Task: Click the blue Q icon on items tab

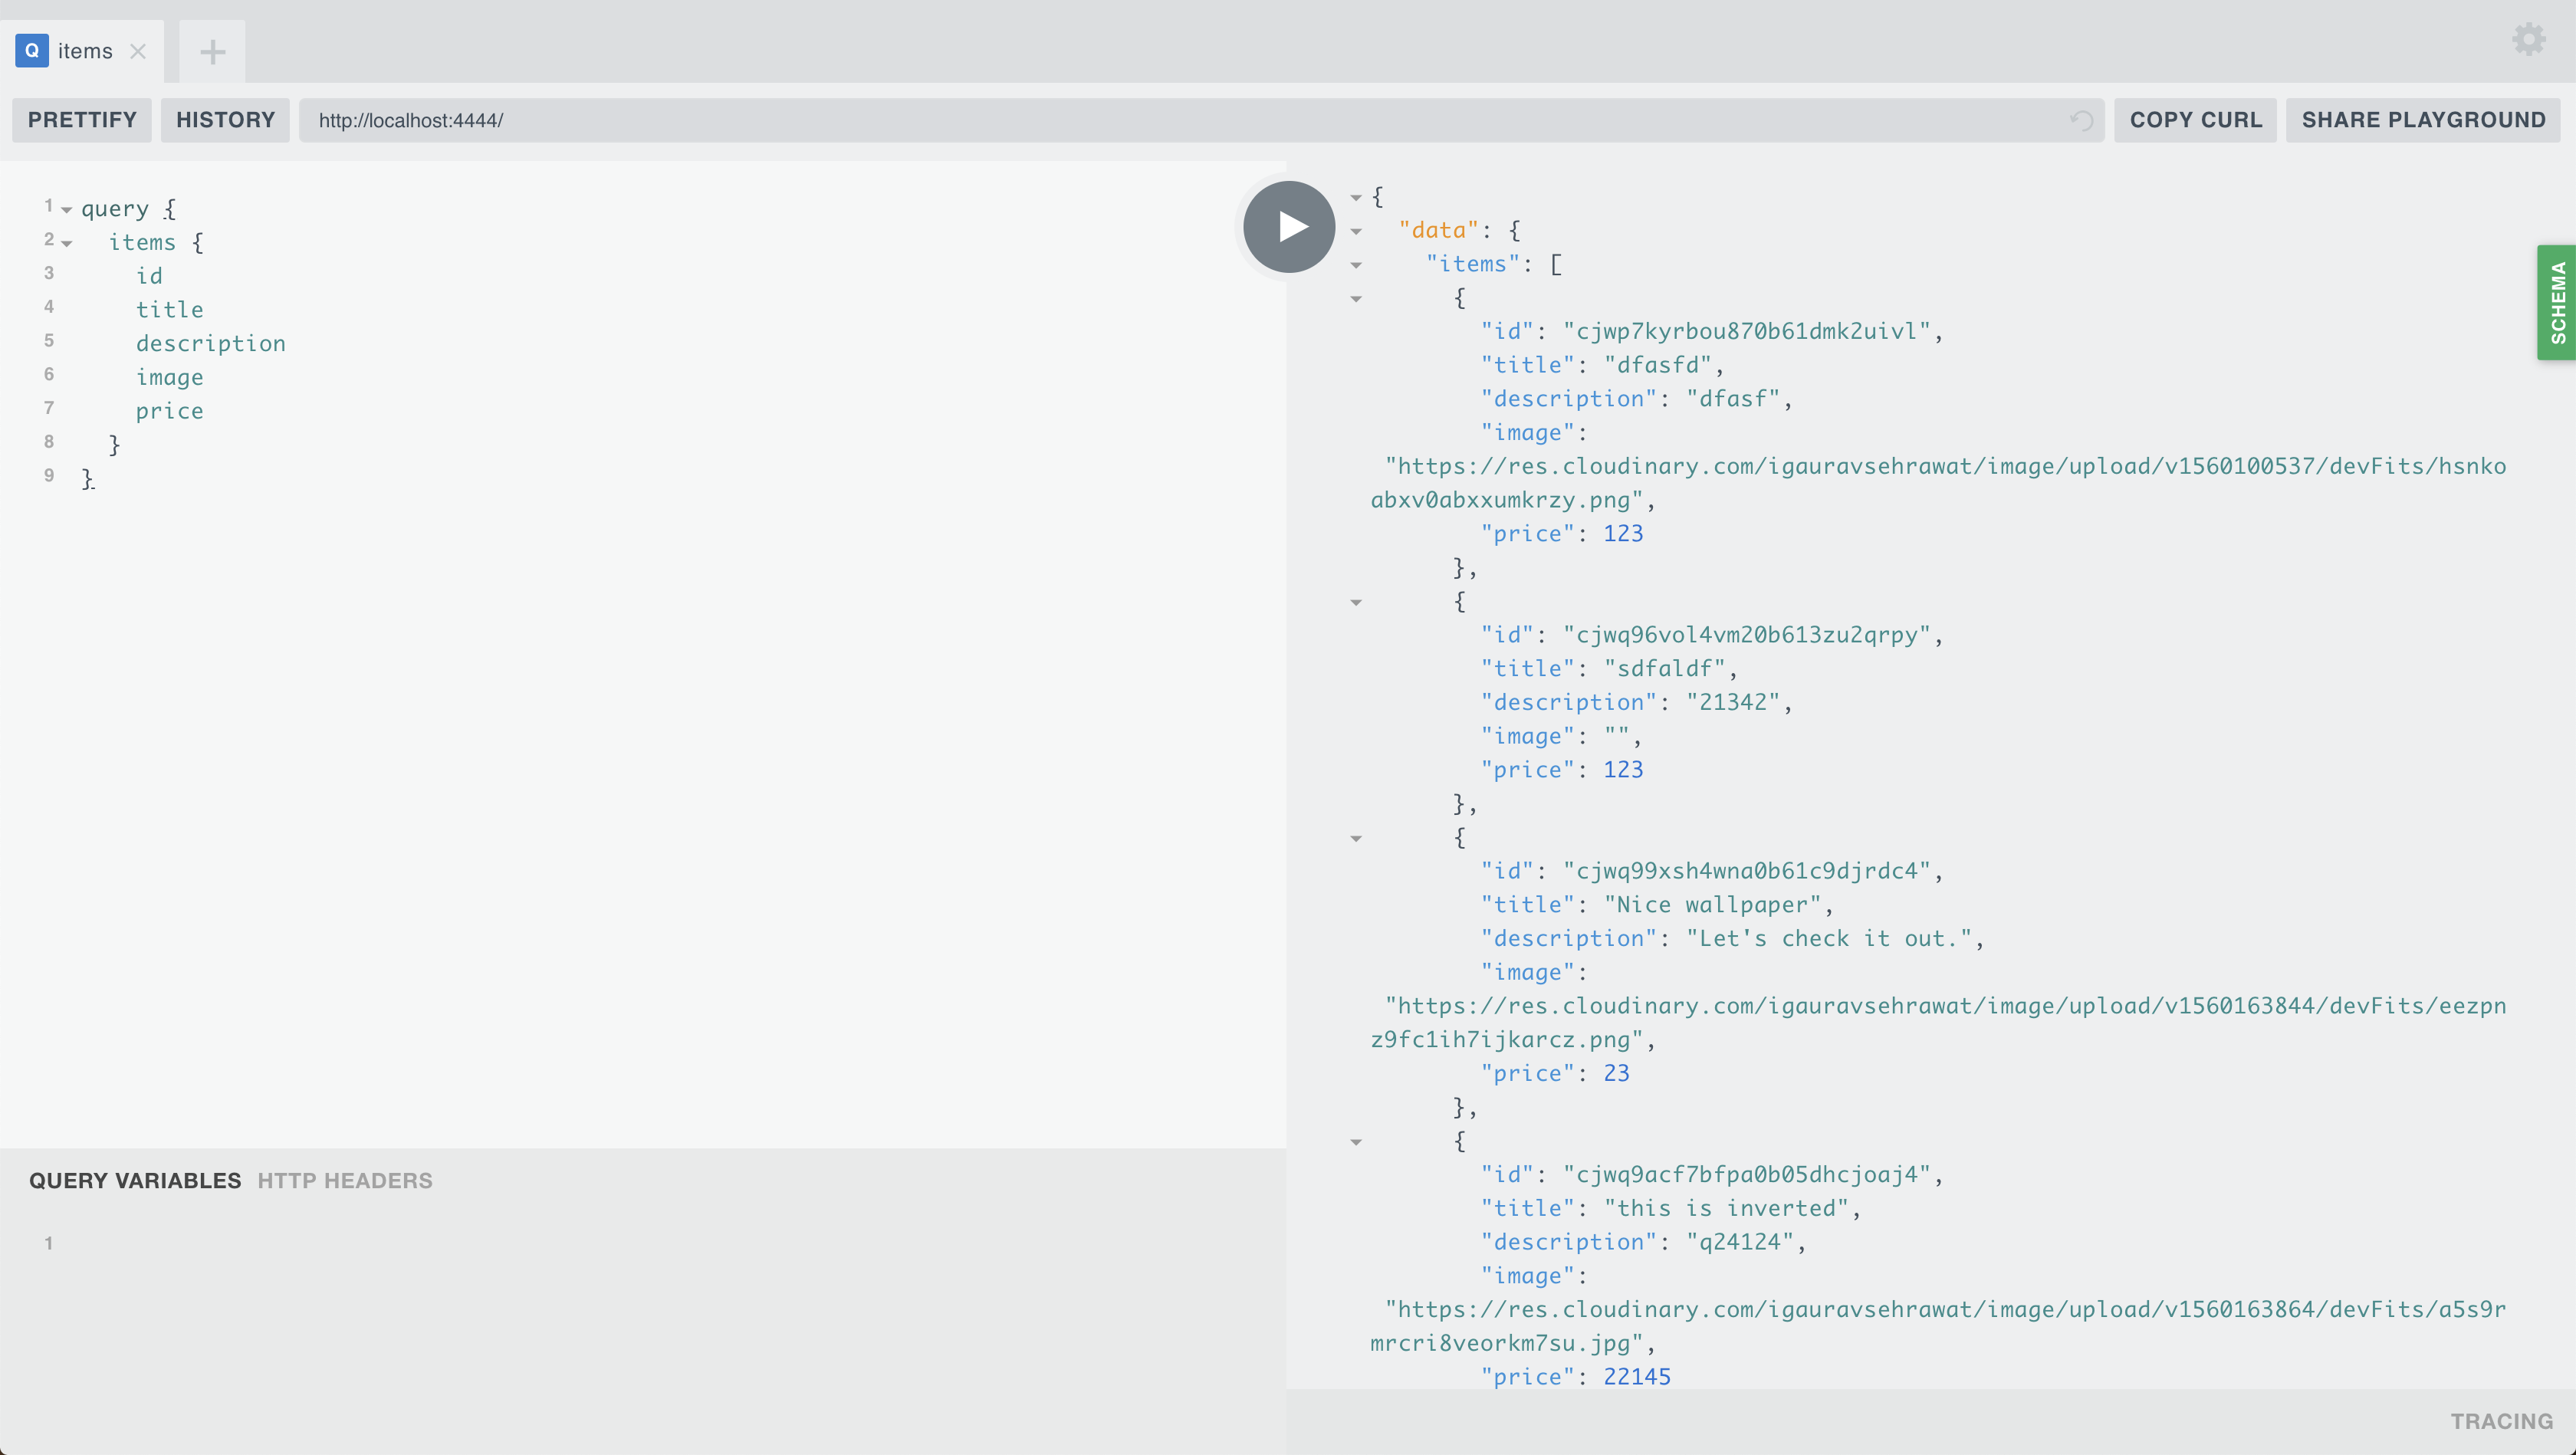Action: 32,51
